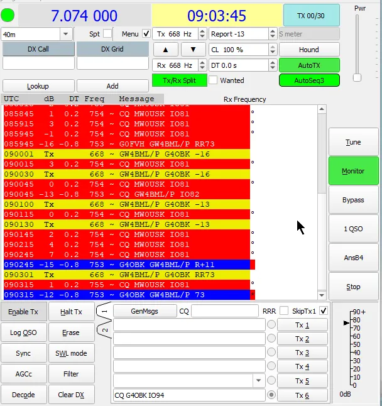Select the Tx 6 radio button

[271, 395]
